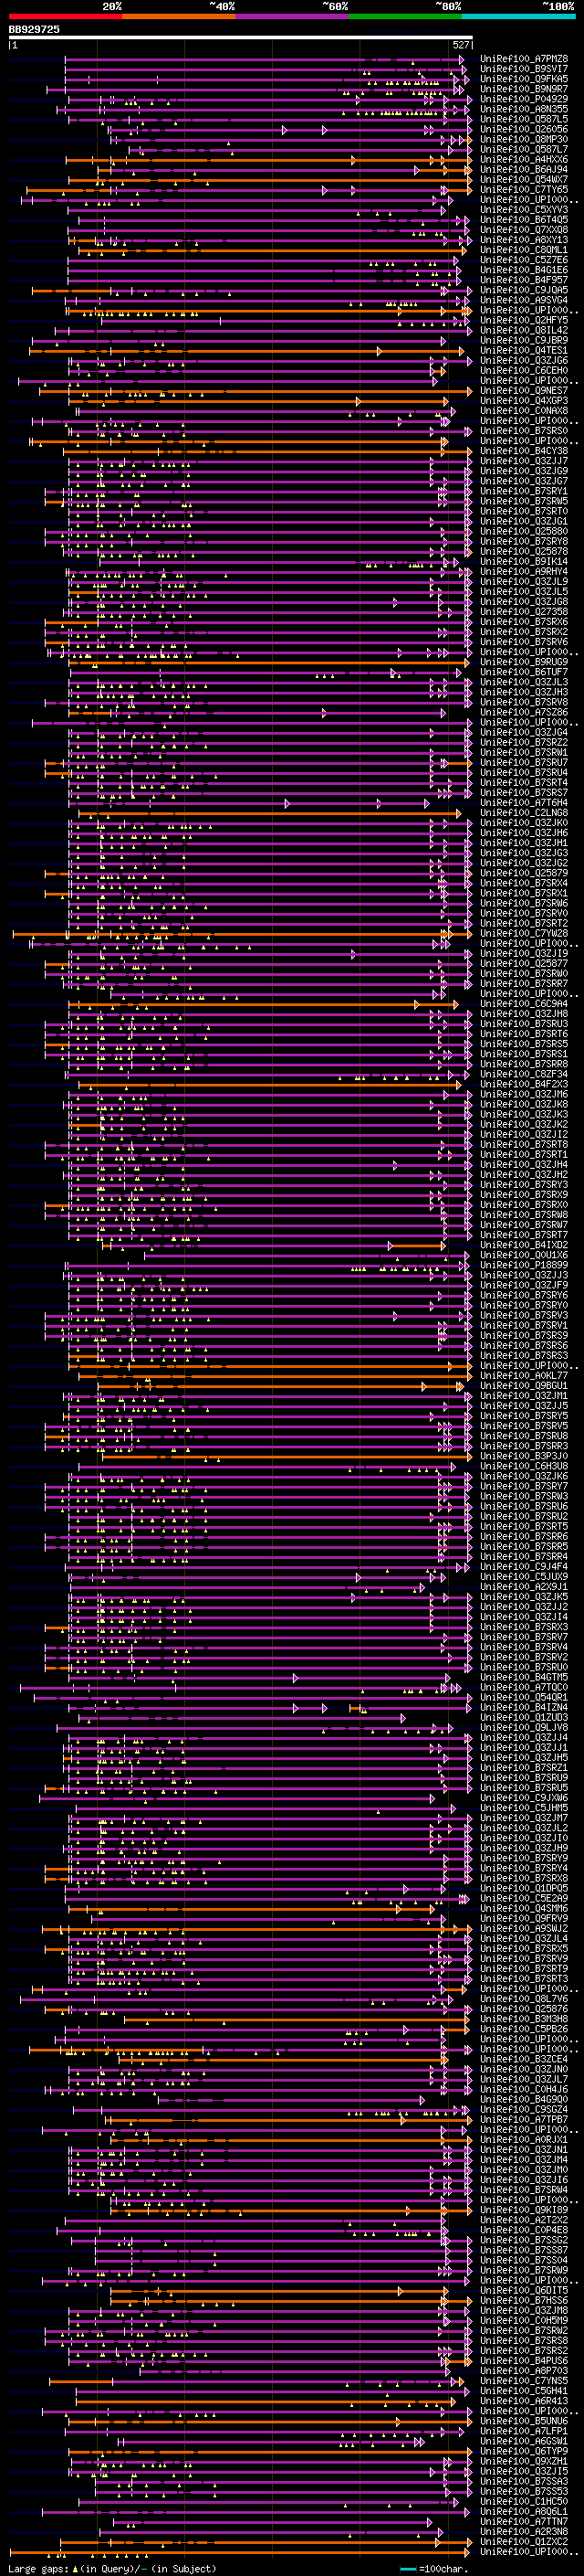Open hit UniRef100_A8N355
584x2576 pixels.
(x=524, y=109)
